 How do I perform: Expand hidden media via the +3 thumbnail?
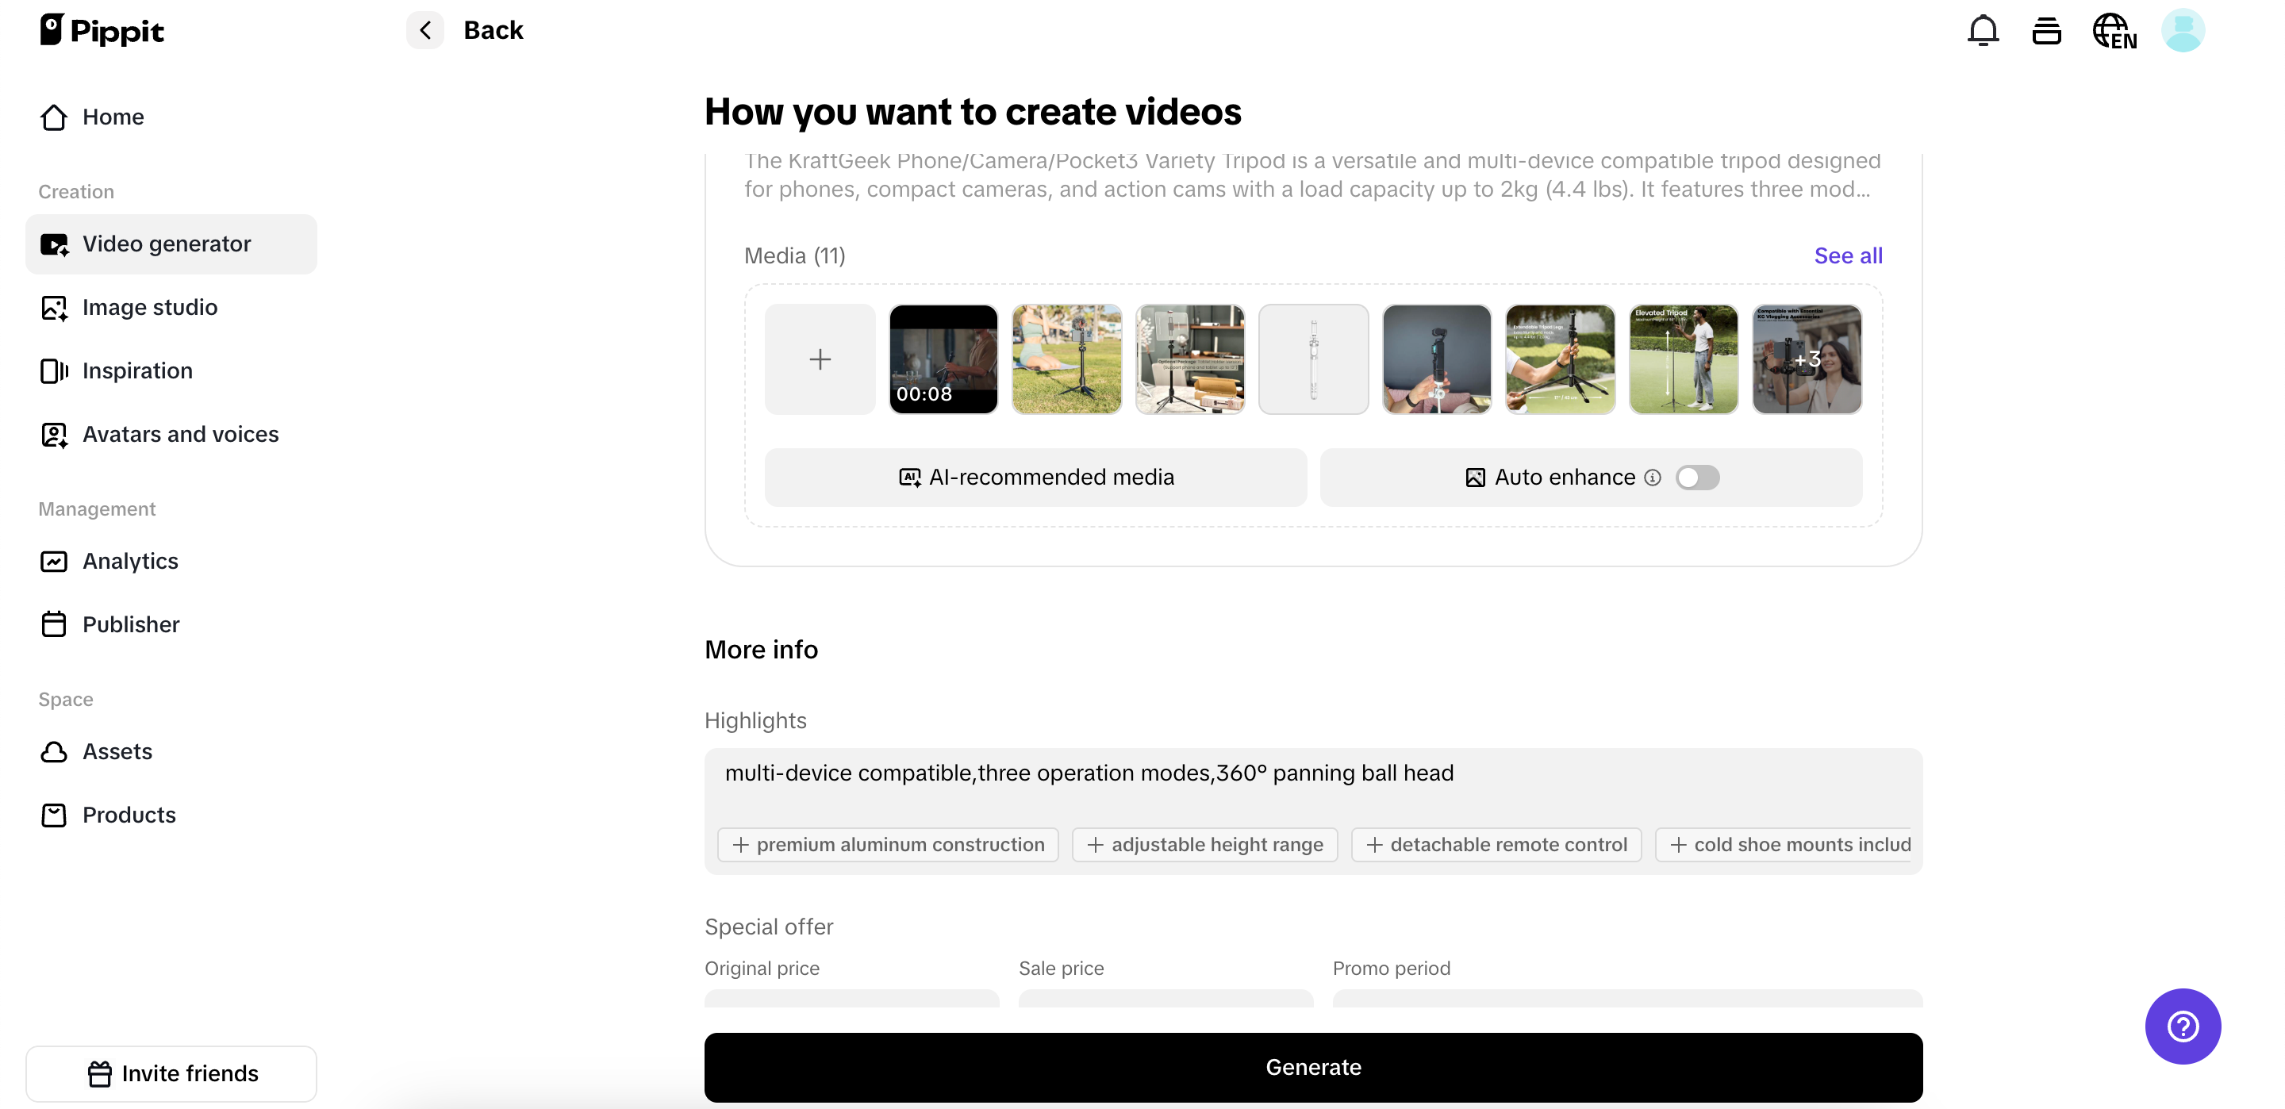1807,359
